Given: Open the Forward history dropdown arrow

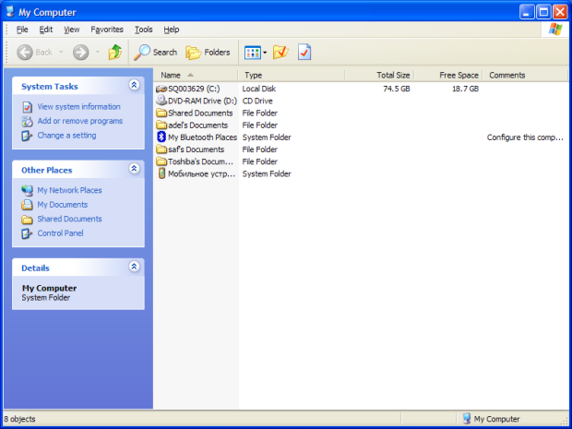Looking at the screenshot, I should coord(98,53).
